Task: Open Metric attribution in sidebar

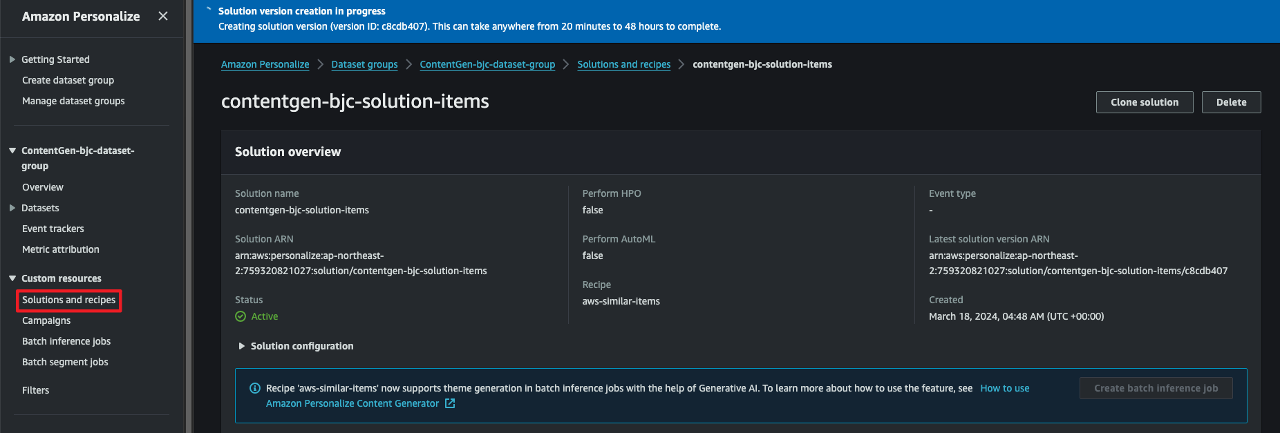Action: pos(61,249)
